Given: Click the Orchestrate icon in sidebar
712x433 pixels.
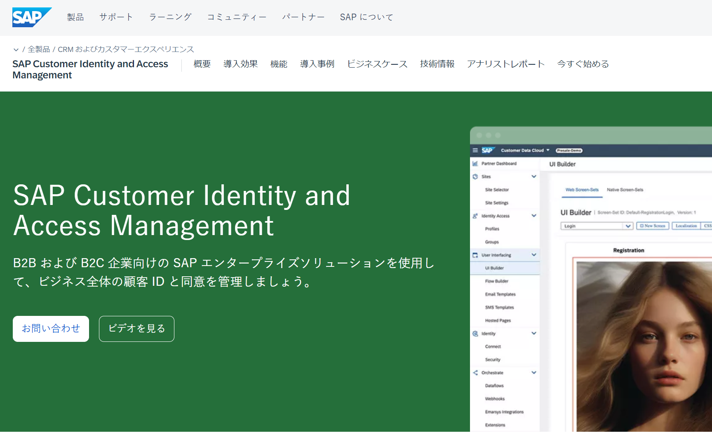Looking at the screenshot, I should pyautogui.click(x=475, y=373).
